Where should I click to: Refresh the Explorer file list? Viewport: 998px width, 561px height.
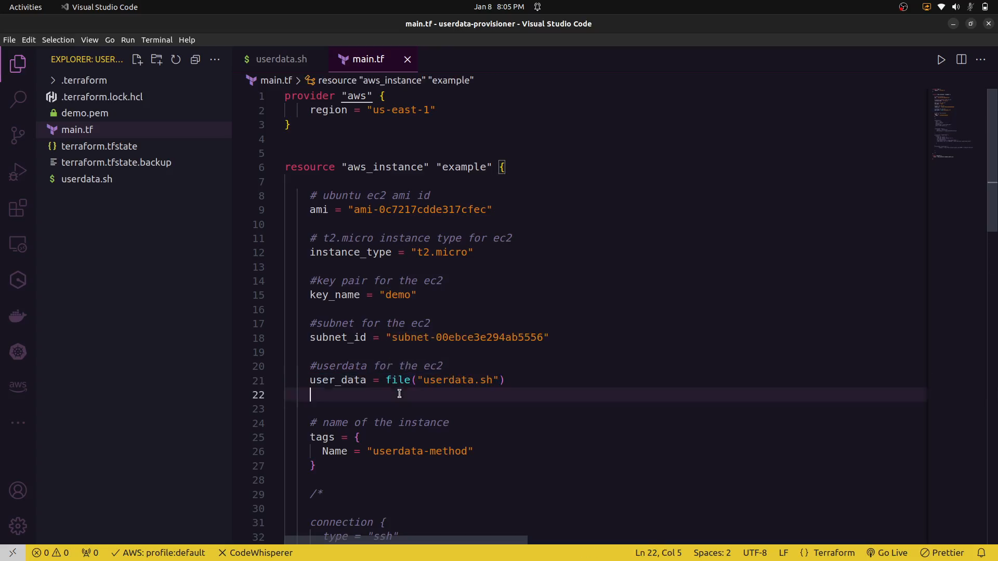[x=176, y=60]
